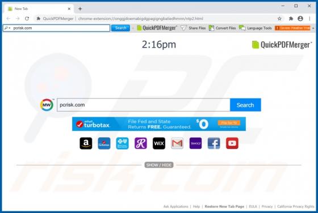Go back with the browser back arrow
318x213 pixels.
[x=9, y=19]
